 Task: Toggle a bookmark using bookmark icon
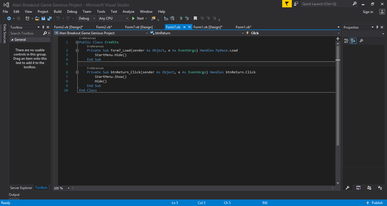pyautogui.click(x=195, y=18)
